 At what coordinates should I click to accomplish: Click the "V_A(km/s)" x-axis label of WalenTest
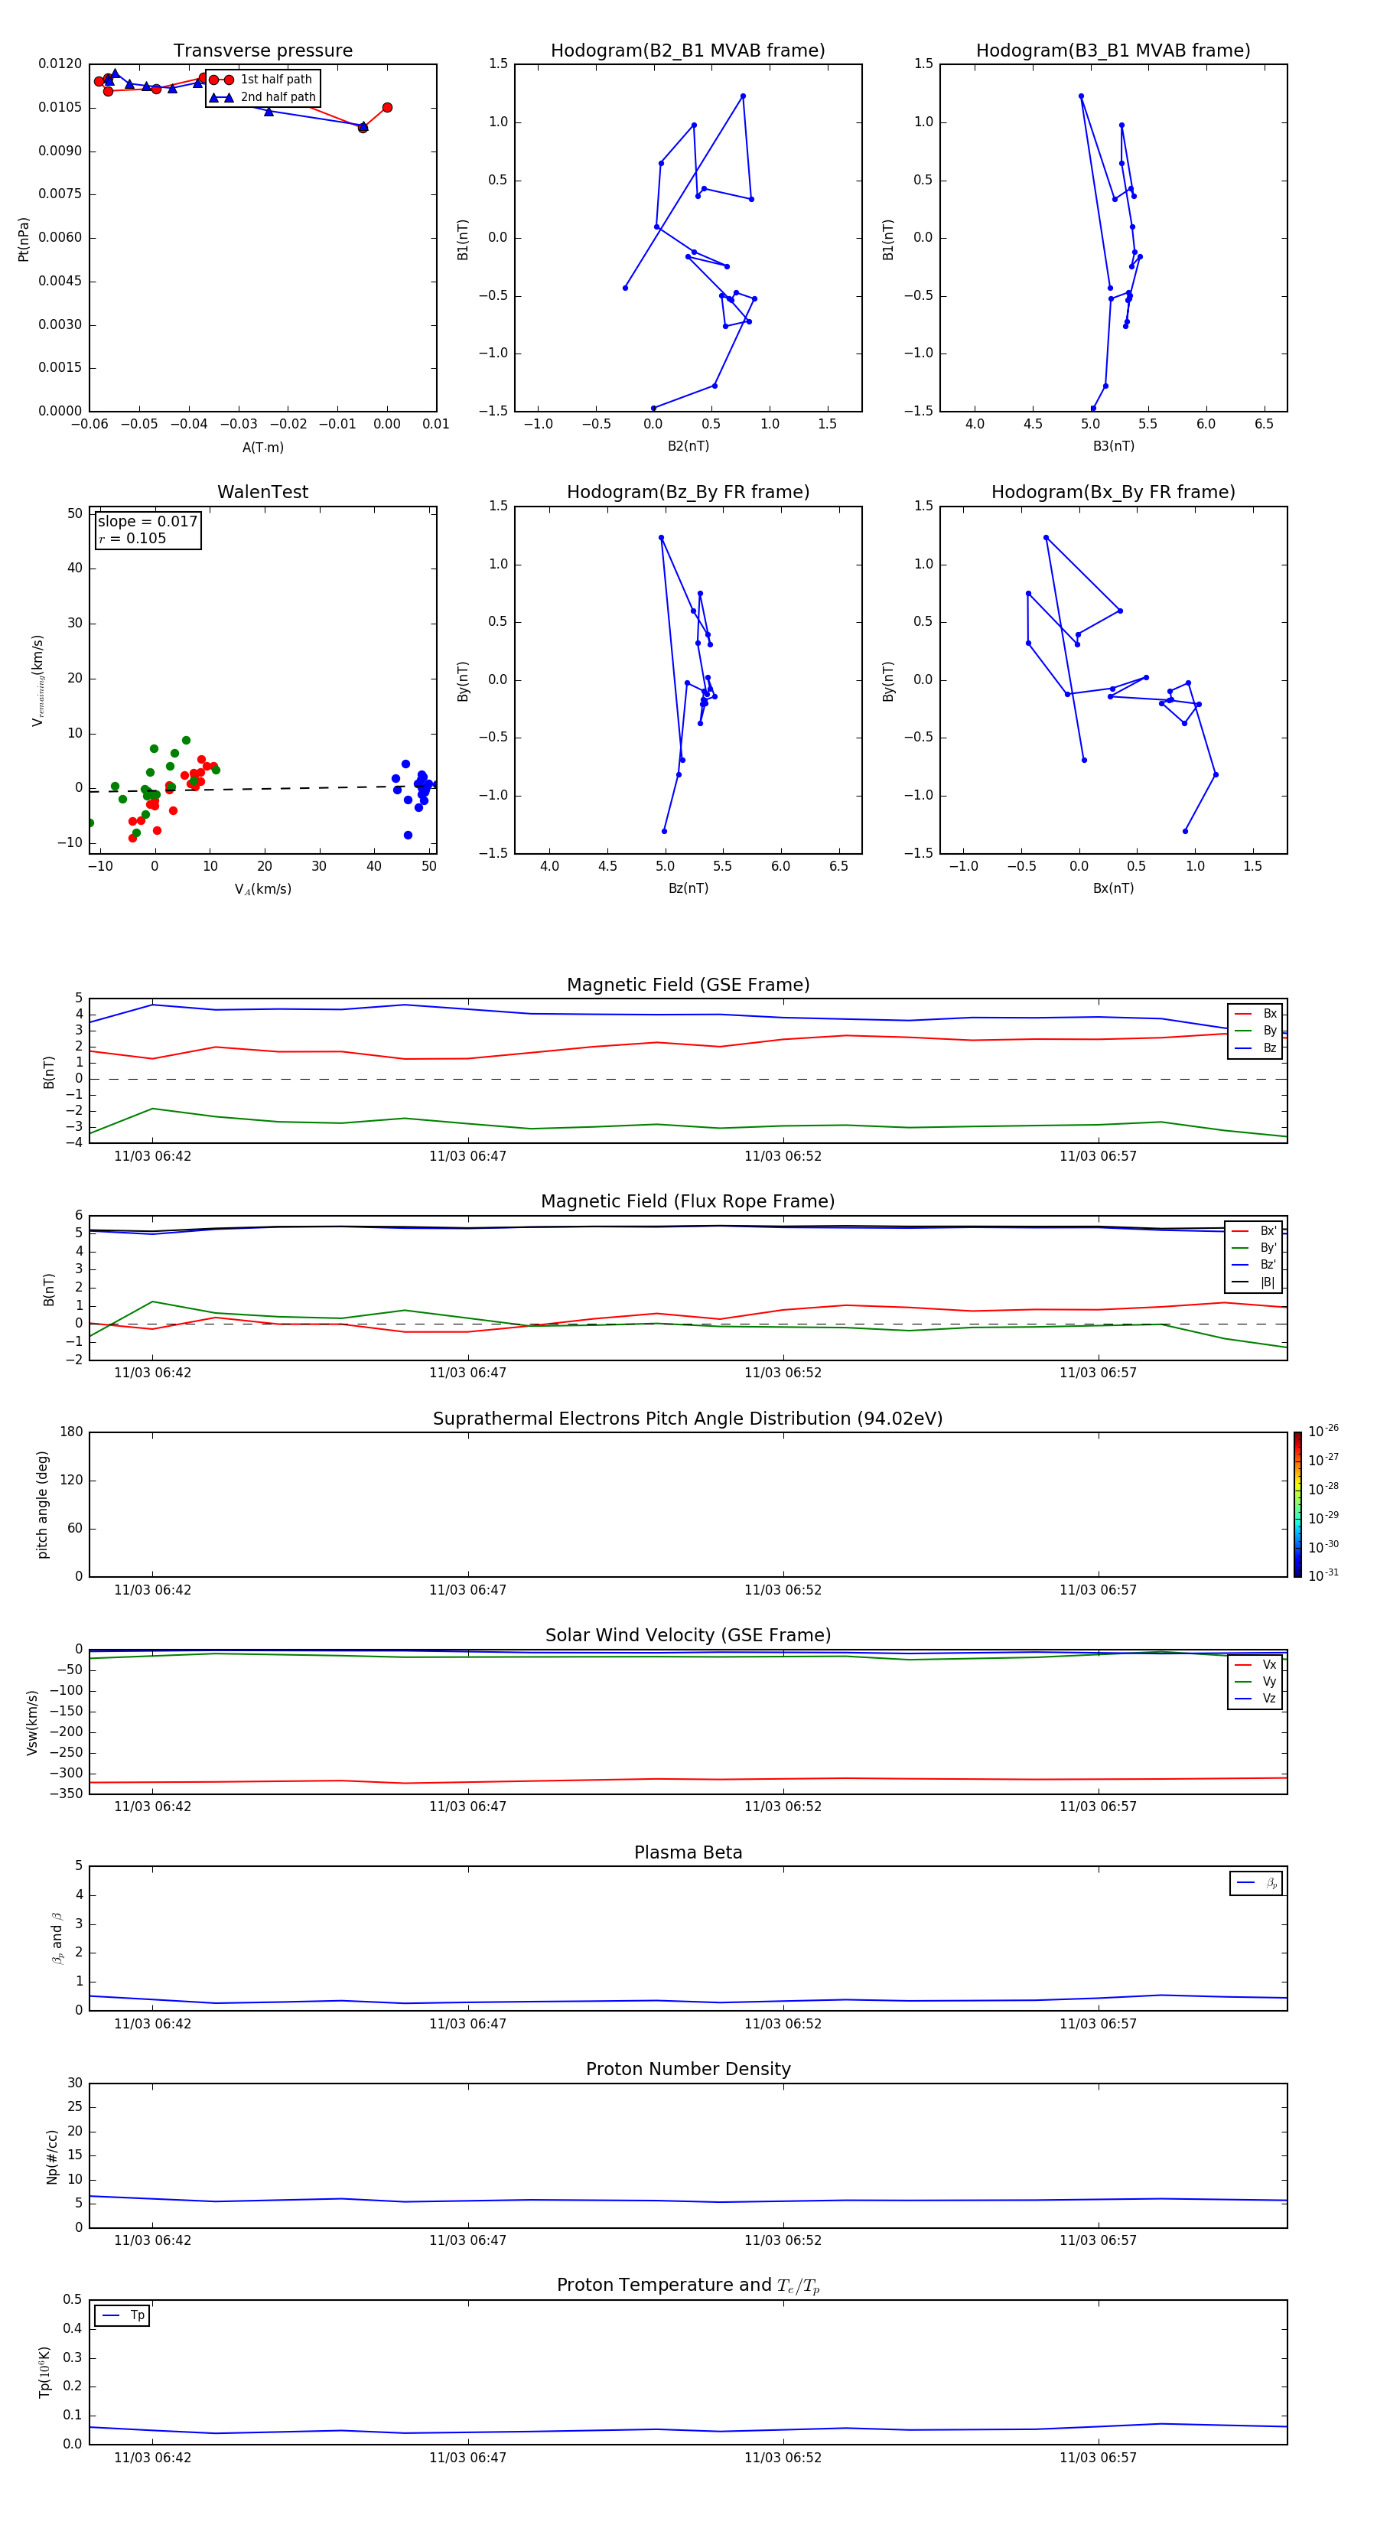(262, 890)
